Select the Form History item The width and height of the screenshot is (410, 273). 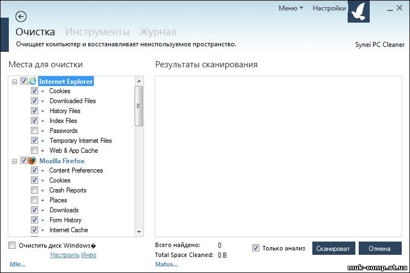66,220
